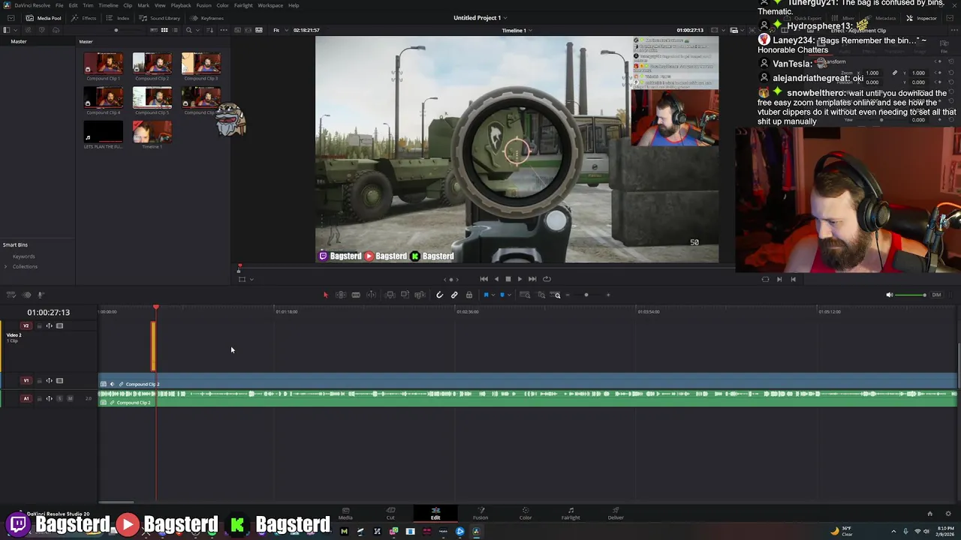Open the viewer Fit zoom dropdown
This screenshot has width=961, height=540.
pyautogui.click(x=279, y=30)
